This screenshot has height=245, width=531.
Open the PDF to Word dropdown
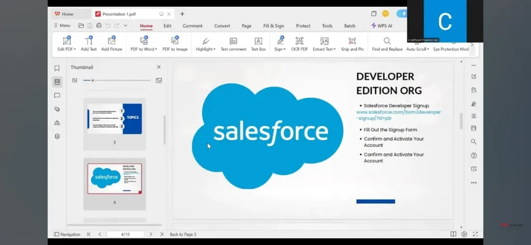click(x=156, y=49)
